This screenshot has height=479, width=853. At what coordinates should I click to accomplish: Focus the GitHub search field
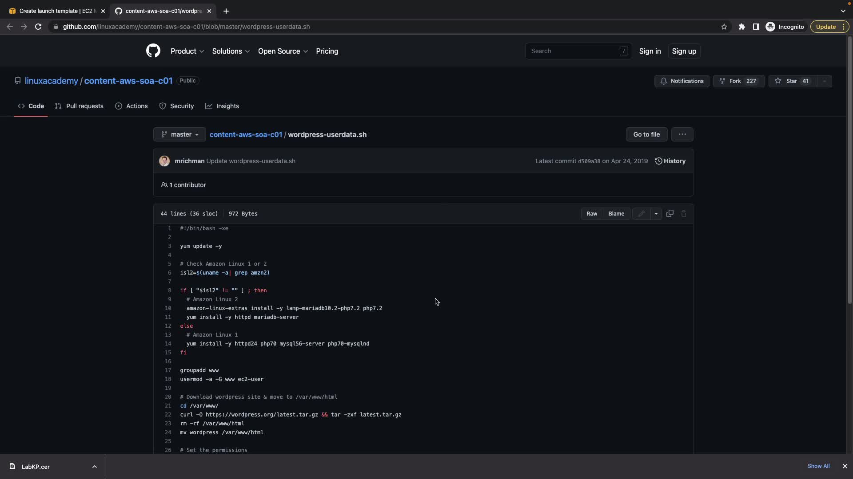pyautogui.click(x=573, y=51)
